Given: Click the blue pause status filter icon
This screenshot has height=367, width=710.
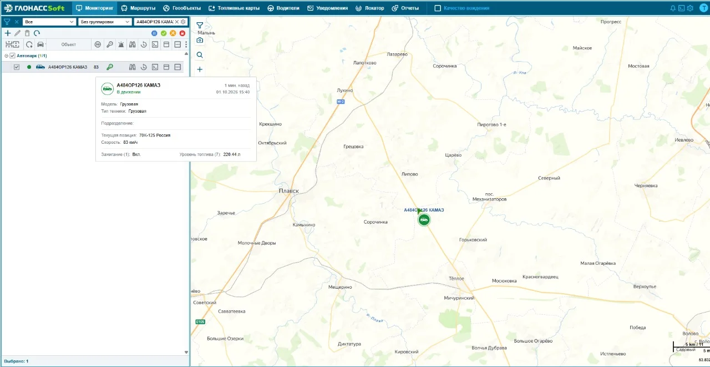Looking at the screenshot, I should pyautogui.click(x=155, y=33).
